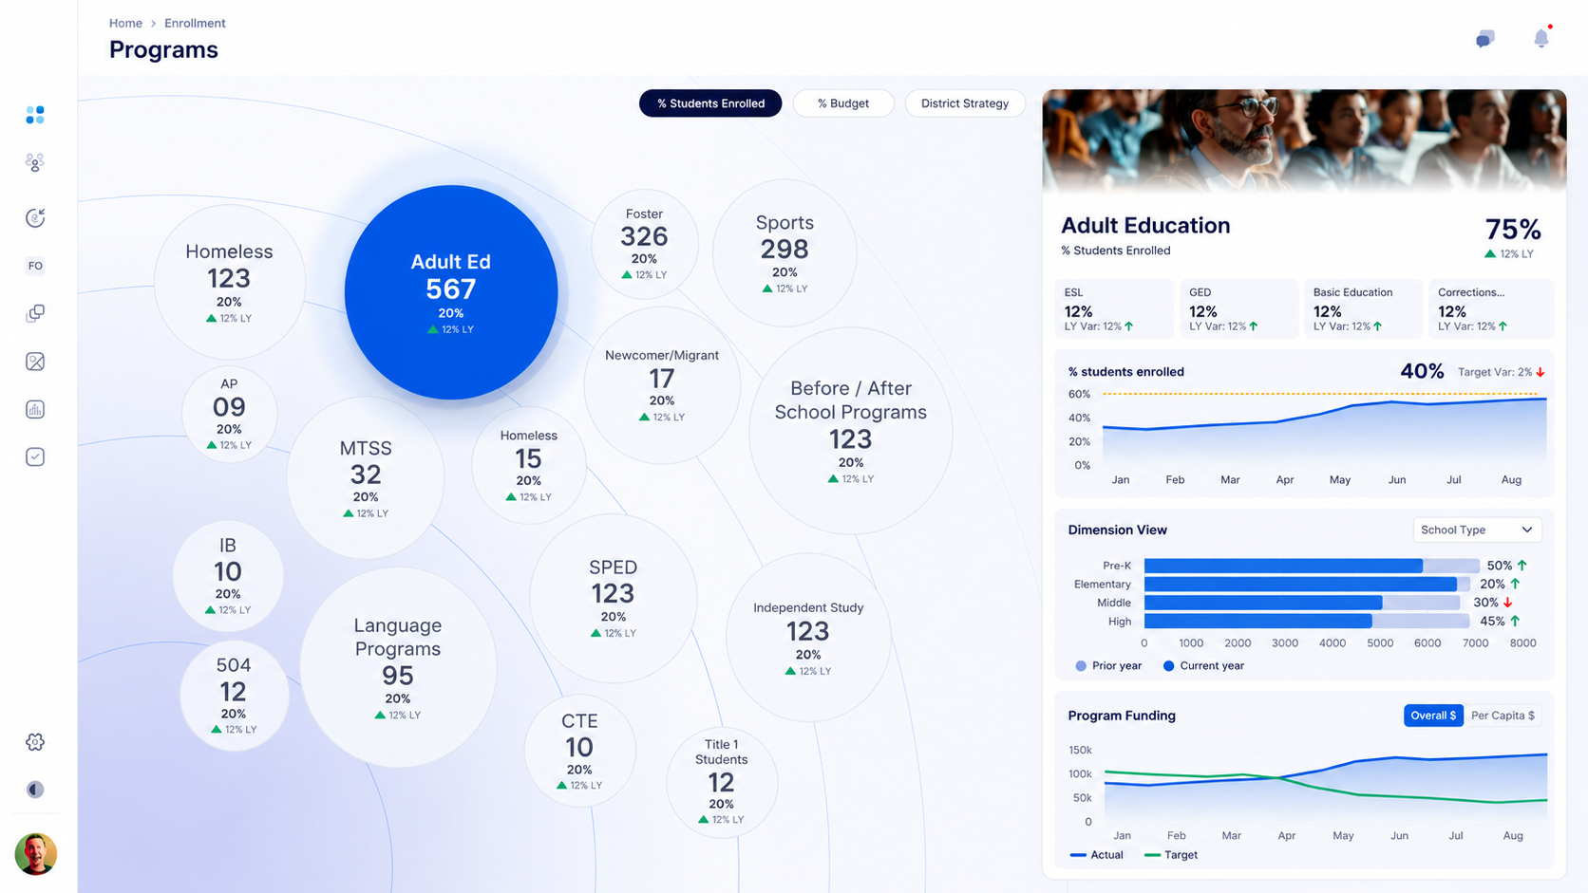This screenshot has height=893, width=1588.
Task: Open the settings gear in sidebar
Action: tap(35, 742)
